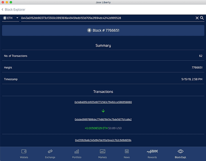Click the $0.89 USD value

(115, 128)
